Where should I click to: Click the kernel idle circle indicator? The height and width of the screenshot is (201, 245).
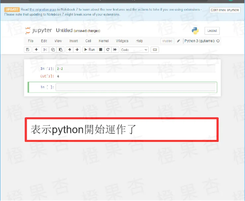pos(218,41)
